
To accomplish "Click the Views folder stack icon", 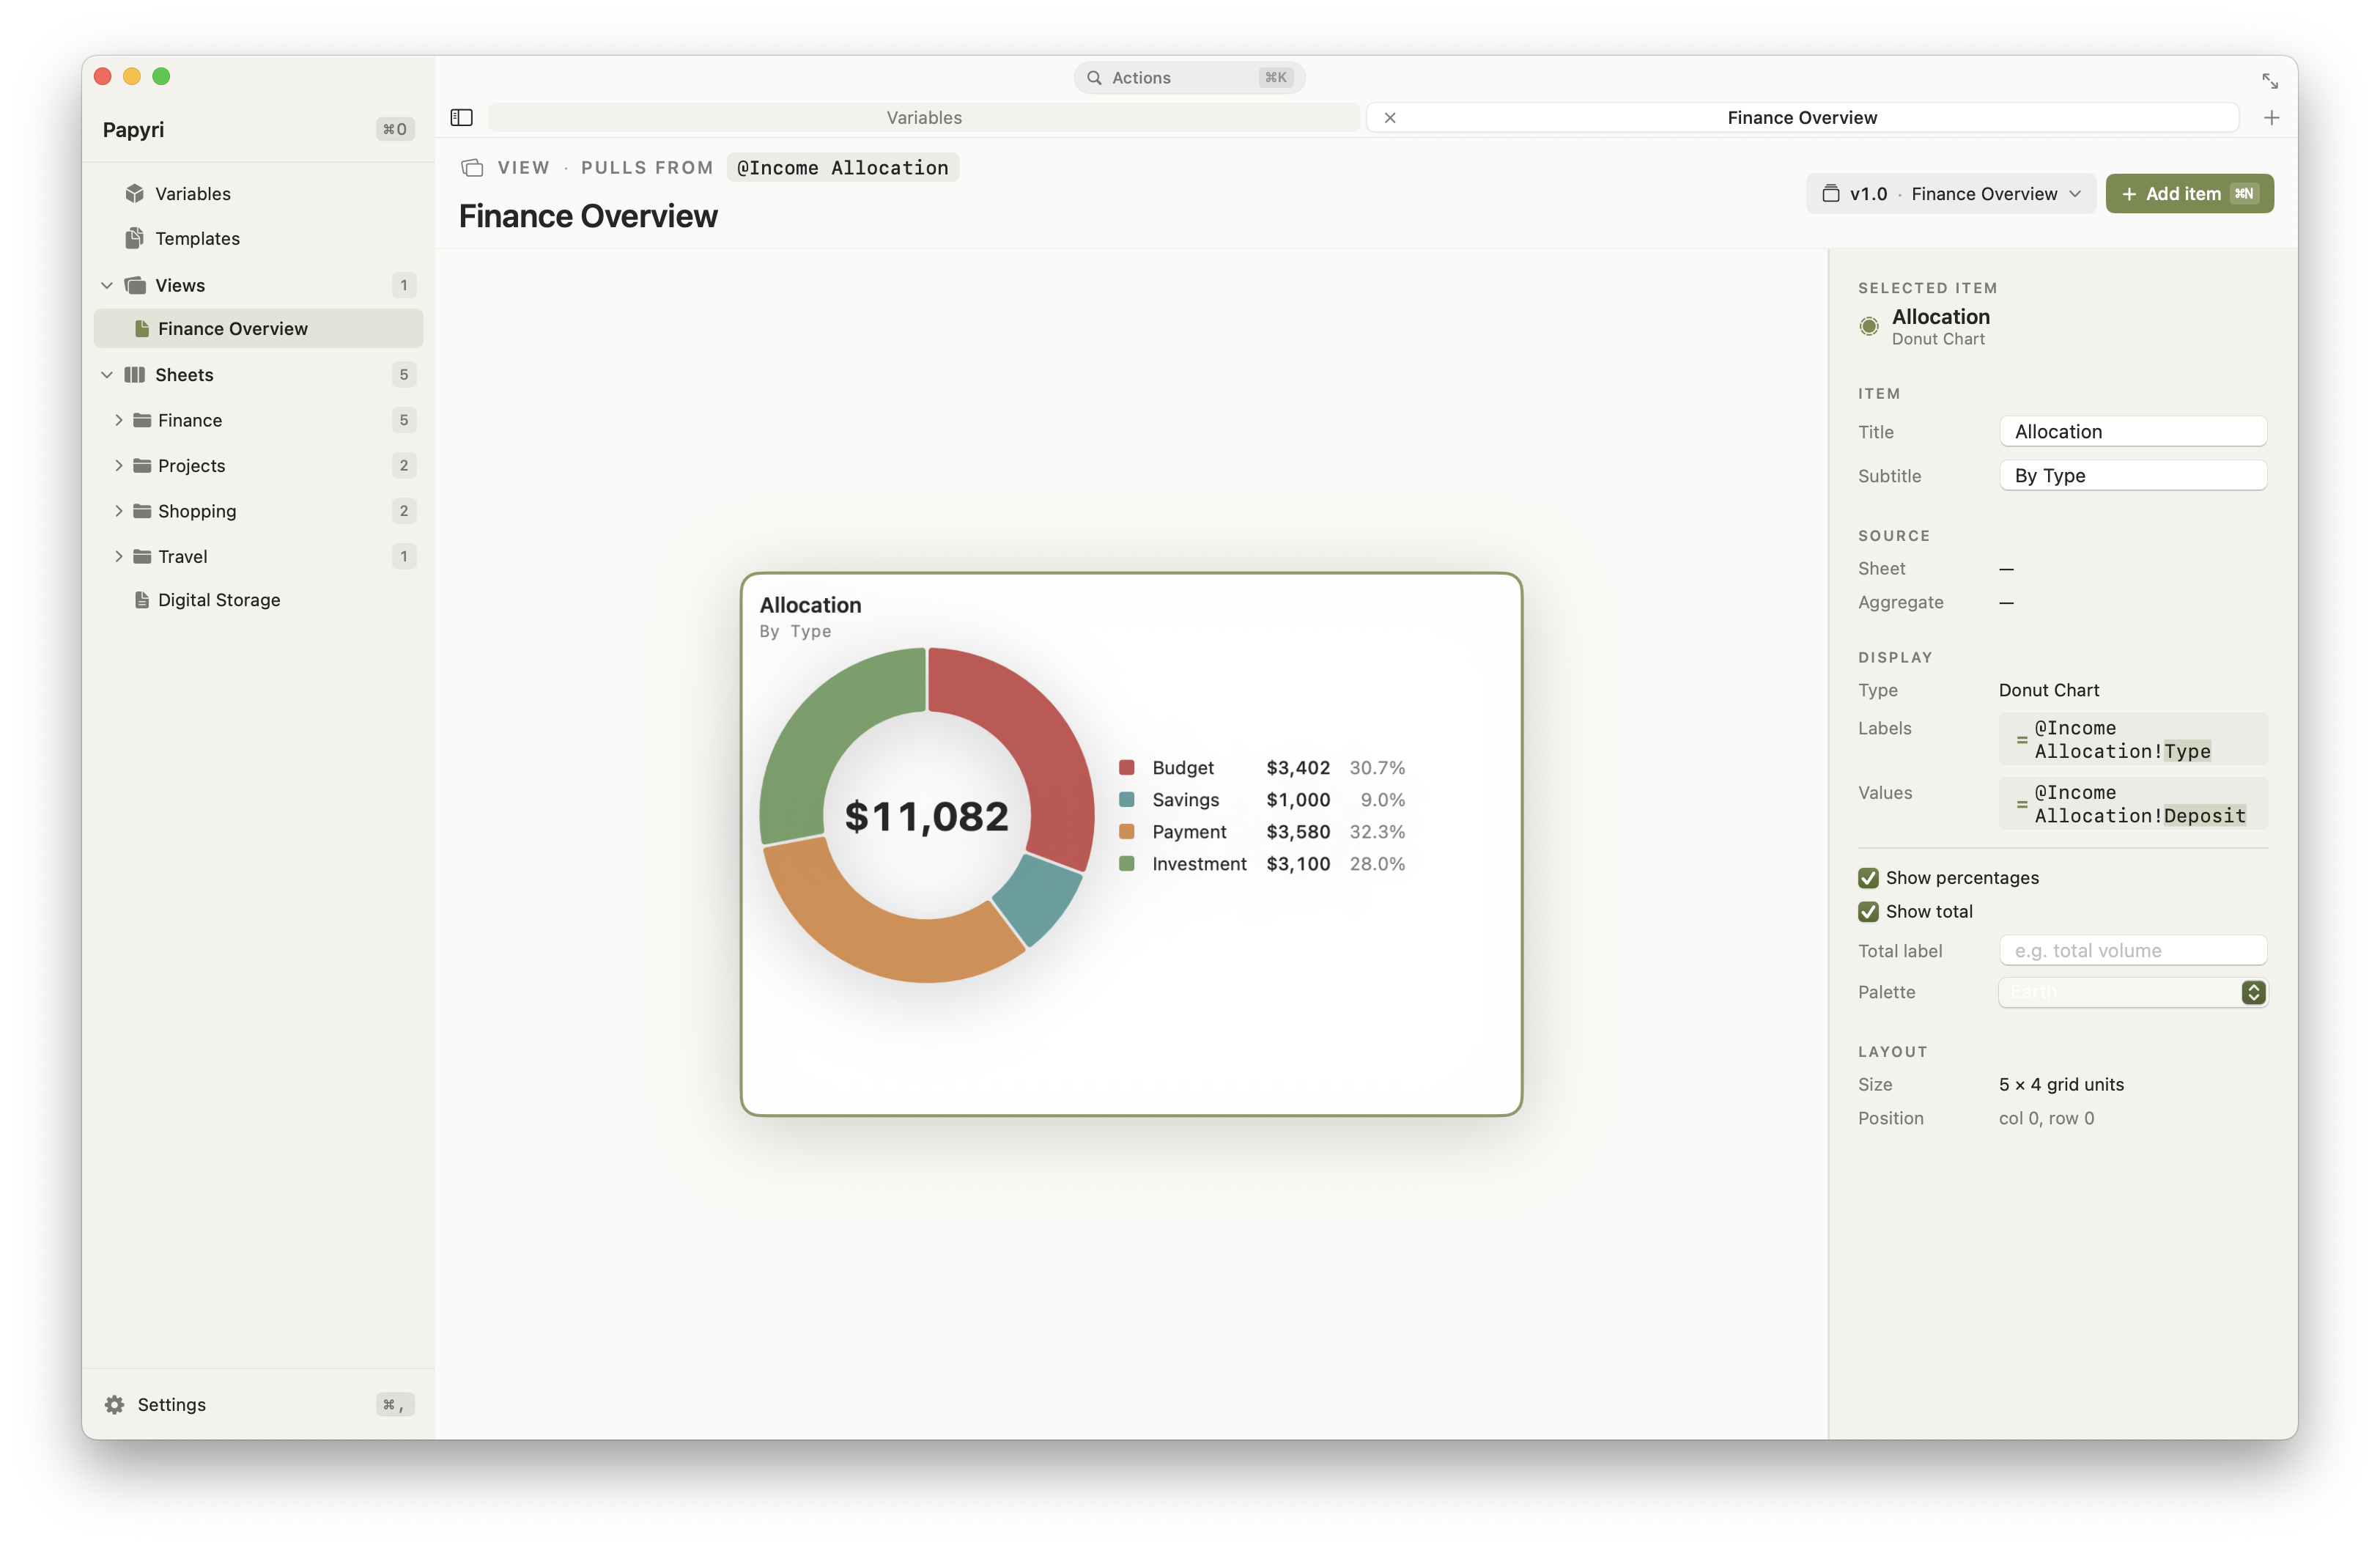I will click(x=135, y=285).
